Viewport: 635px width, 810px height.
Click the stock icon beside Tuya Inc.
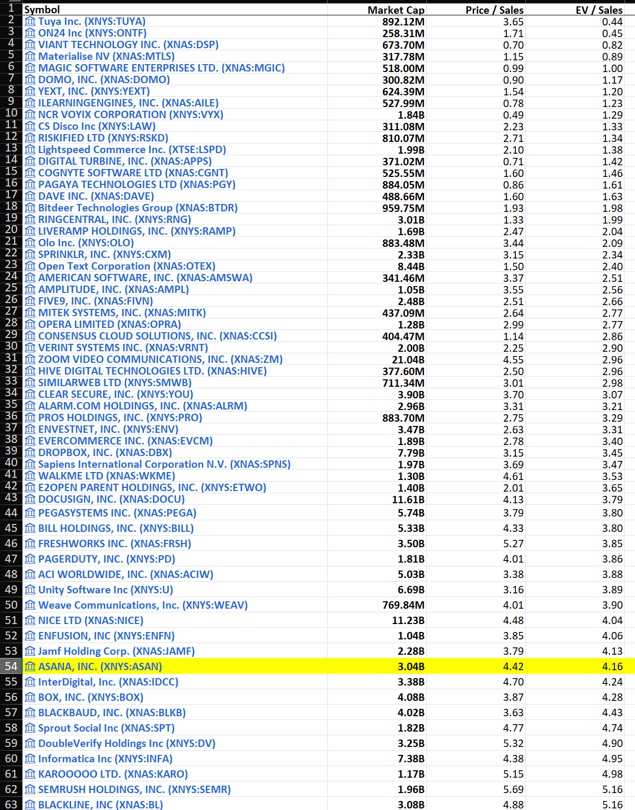(x=30, y=21)
